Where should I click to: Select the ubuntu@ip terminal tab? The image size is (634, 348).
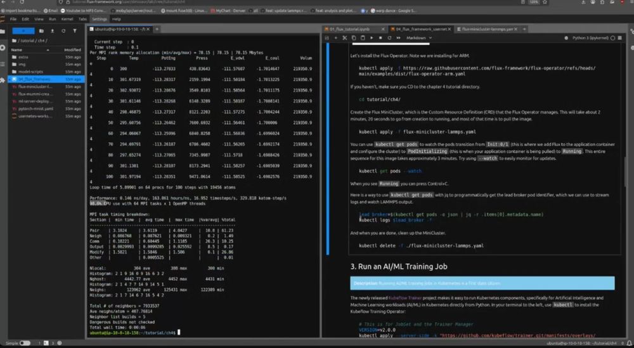[x=119, y=29]
